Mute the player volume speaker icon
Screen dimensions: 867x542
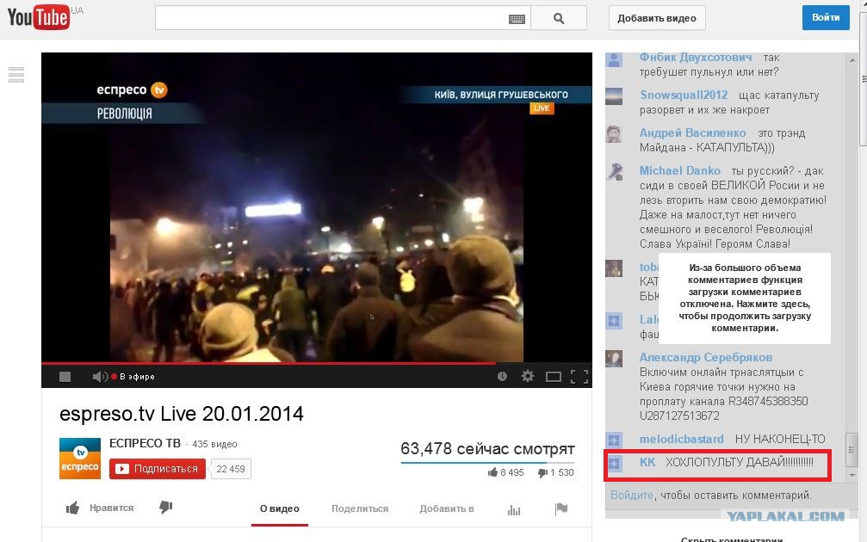100,377
